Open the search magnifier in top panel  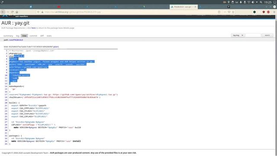pos(261,2)
